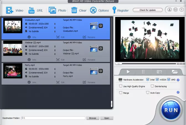Enable Deinterlacing checkbox

click(x=152, y=86)
